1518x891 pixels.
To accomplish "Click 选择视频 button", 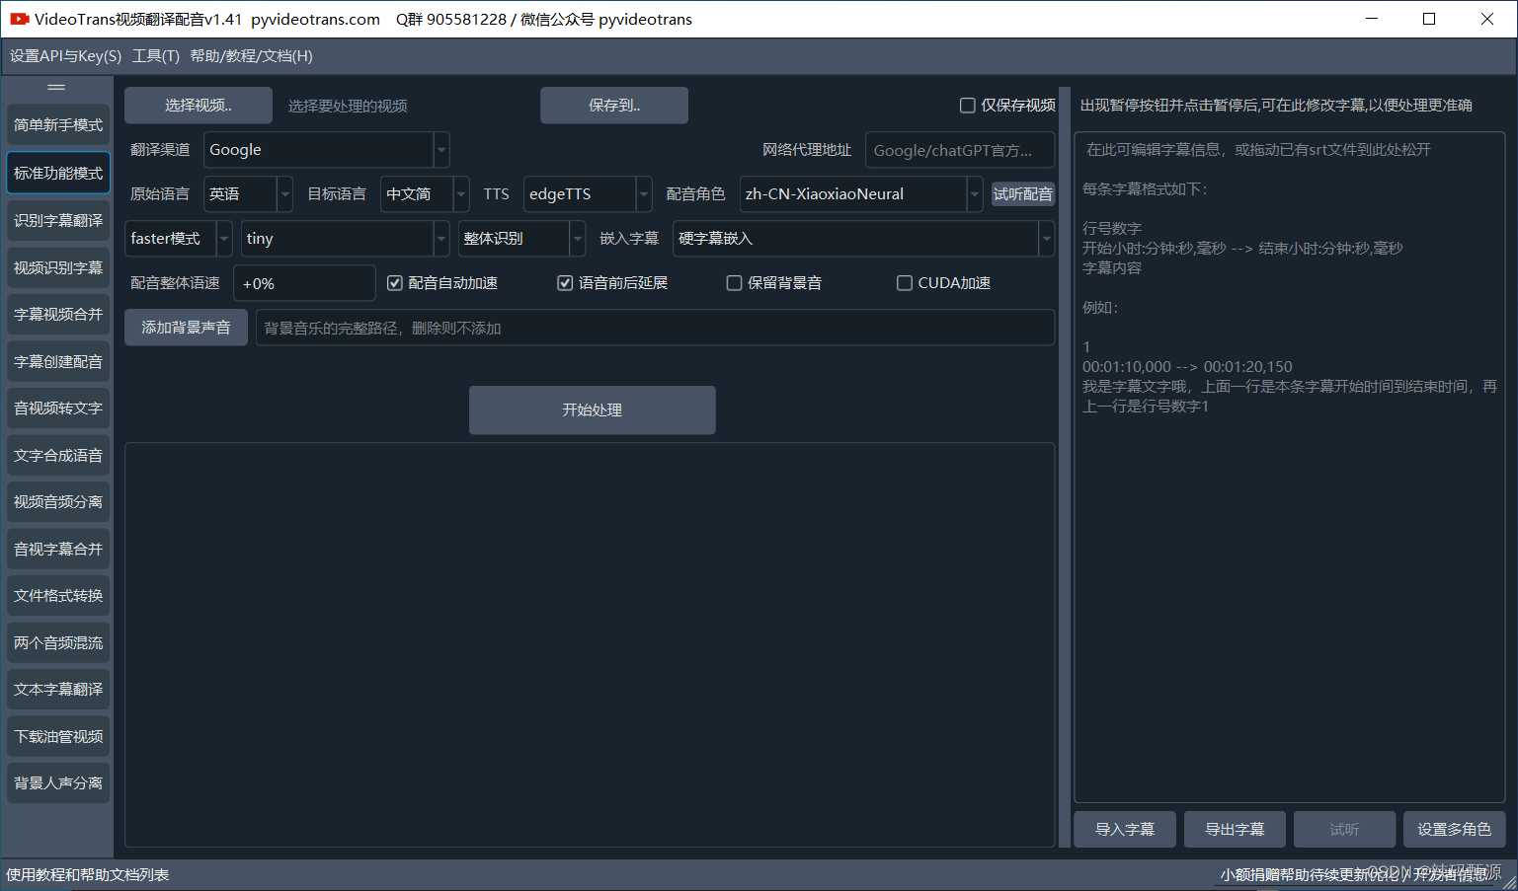I will [199, 106].
